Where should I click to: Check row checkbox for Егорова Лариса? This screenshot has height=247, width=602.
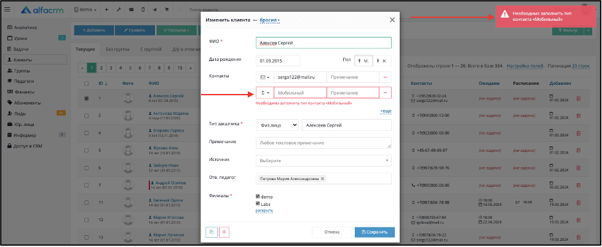[x=86, y=133]
